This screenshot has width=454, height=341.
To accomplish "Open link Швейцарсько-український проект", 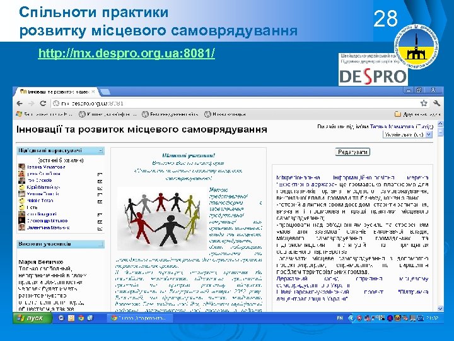I will click(x=352, y=295).
